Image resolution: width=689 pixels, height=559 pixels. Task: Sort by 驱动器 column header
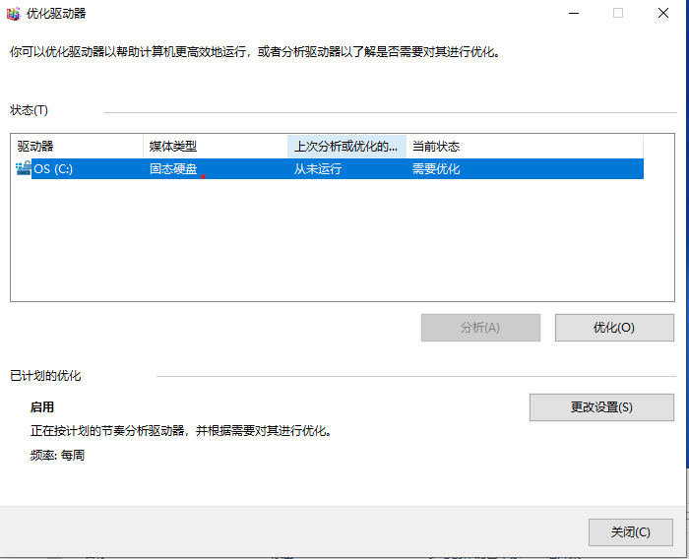pos(77,147)
